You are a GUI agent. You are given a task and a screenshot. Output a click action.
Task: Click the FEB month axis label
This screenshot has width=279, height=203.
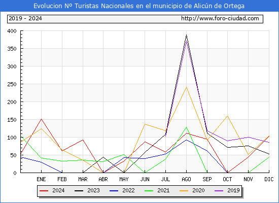[x=62, y=179]
